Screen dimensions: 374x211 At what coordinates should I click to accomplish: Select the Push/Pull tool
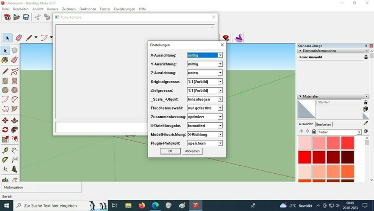pos(14,120)
